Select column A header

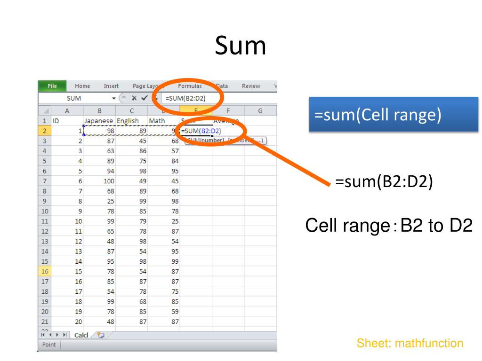pyautogui.click(x=67, y=111)
